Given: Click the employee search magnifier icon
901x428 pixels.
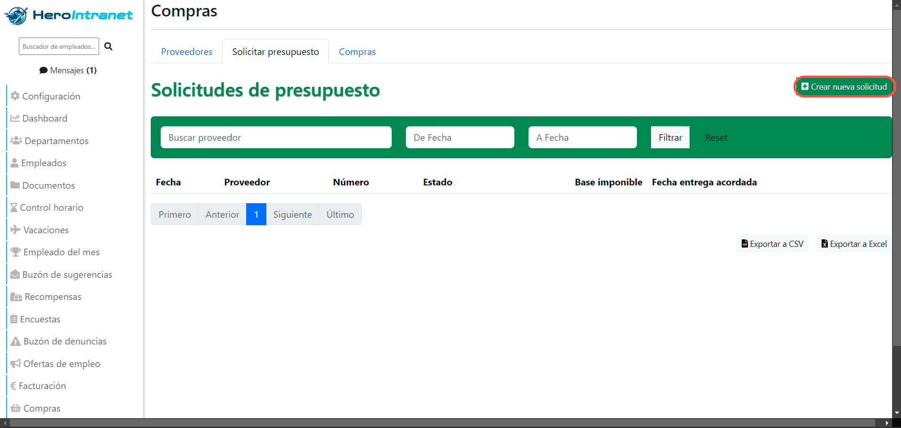Looking at the screenshot, I should pyautogui.click(x=109, y=46).
